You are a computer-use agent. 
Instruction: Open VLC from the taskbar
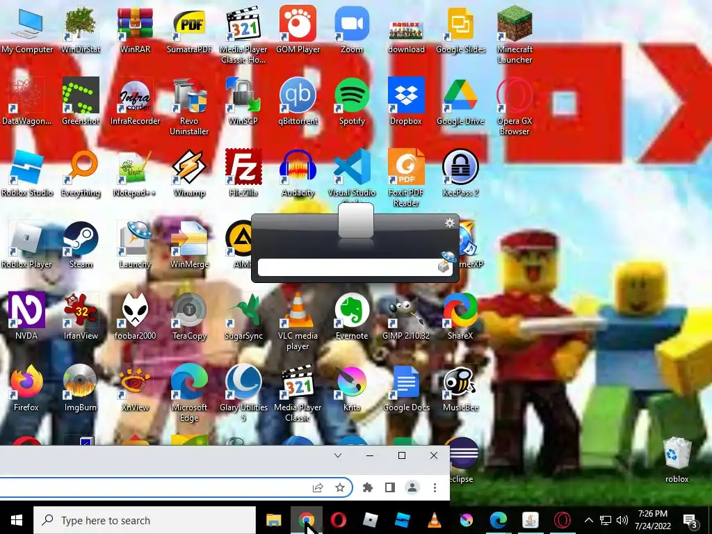(x=435, y=520)
